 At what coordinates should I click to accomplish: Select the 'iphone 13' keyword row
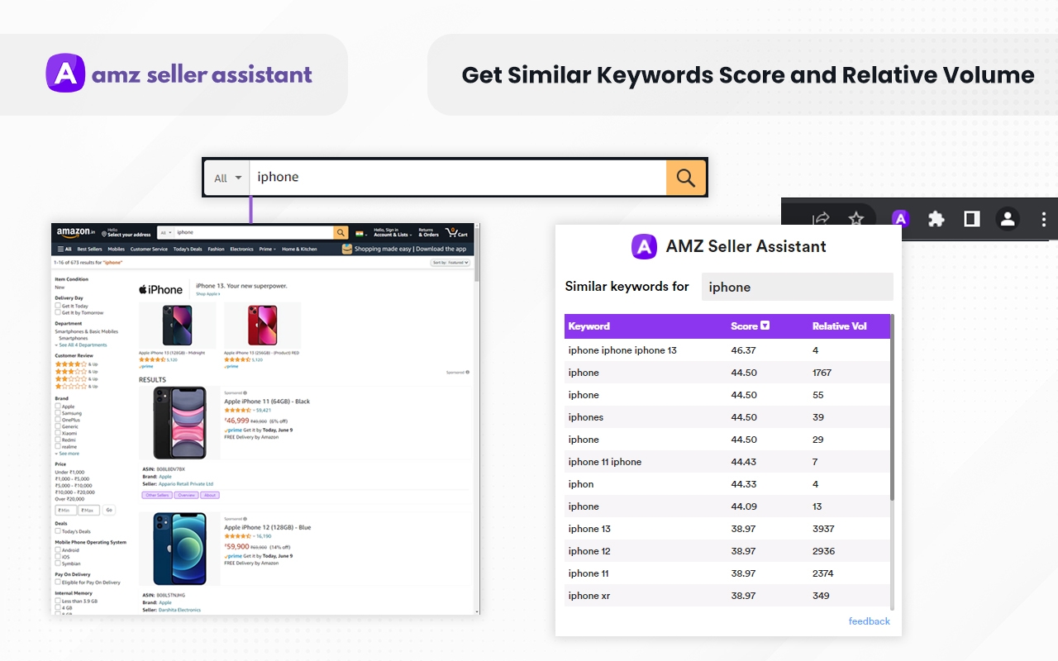pos(727,529)
